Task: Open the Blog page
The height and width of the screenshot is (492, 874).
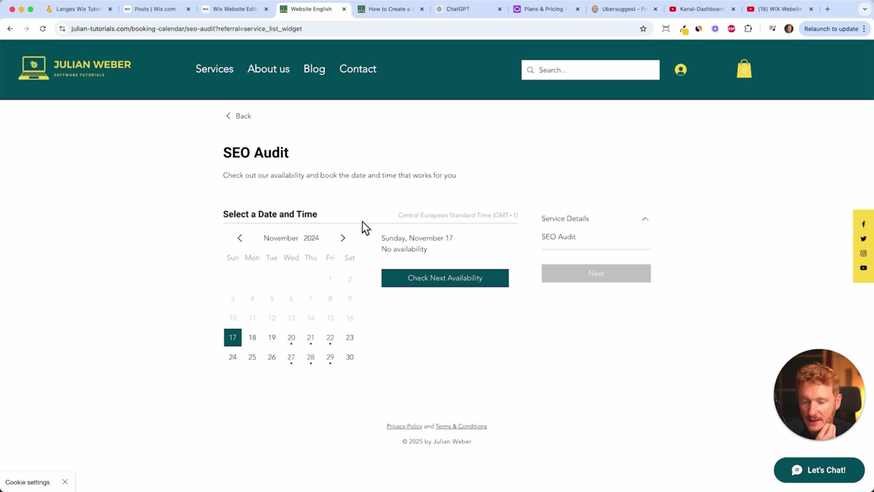Action: pos(314,69)
